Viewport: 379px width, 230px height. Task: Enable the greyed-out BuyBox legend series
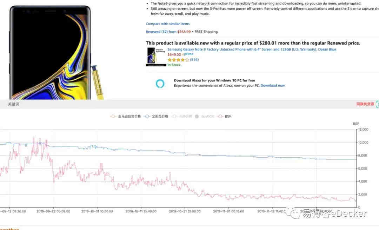[205, 116]
